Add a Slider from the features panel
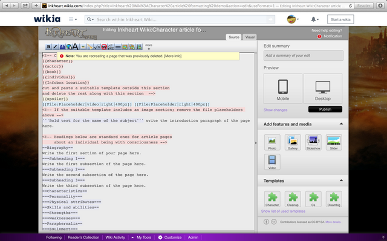Screen dimensions: 387x241 334,142
